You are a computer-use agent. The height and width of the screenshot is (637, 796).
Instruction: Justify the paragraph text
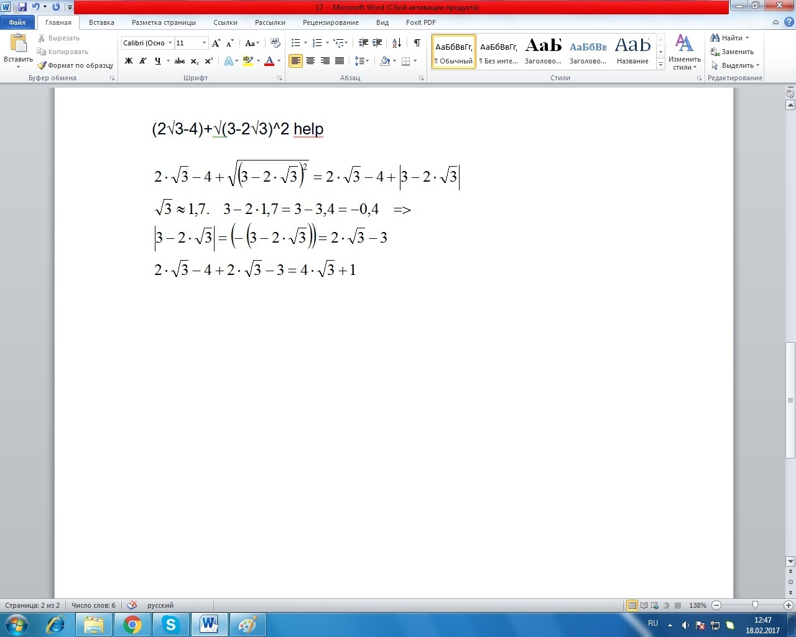tap(340, 61)
